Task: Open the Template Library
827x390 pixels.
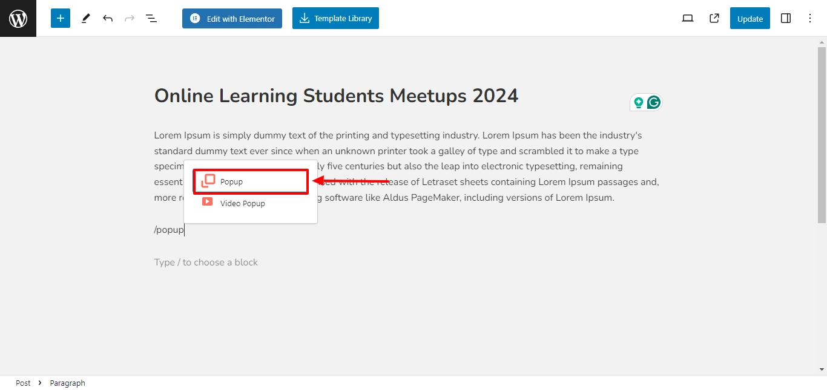Action: click(335, 18)
